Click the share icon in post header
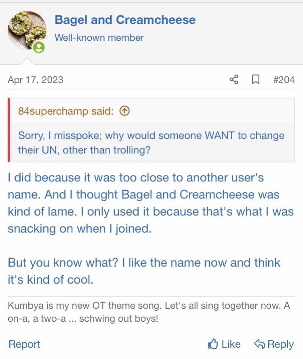 tap(234, 80)
